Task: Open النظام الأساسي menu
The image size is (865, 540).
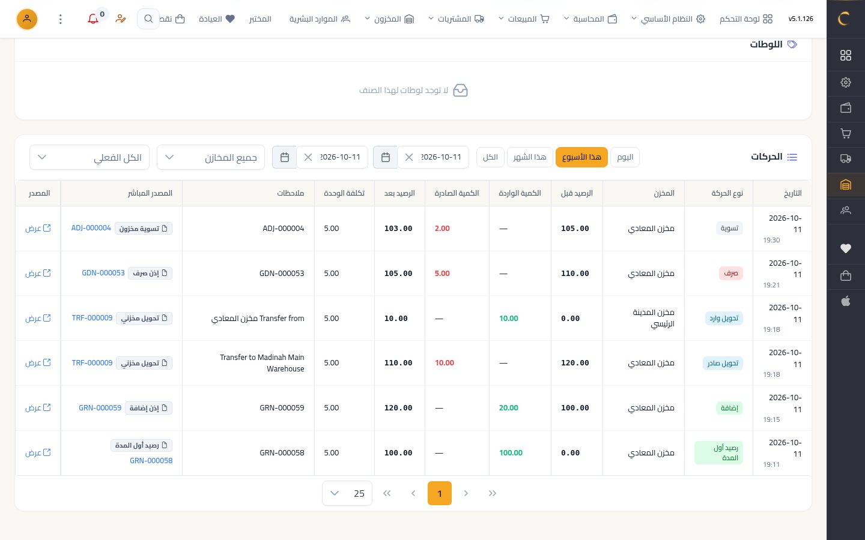Action: [667, 19]
